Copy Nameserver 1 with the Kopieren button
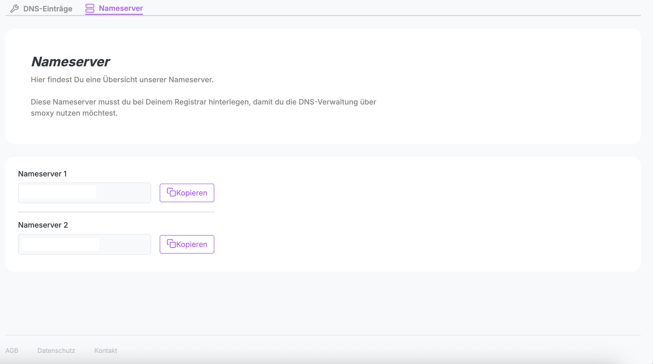653x364 pixels. tap(187, 193)
